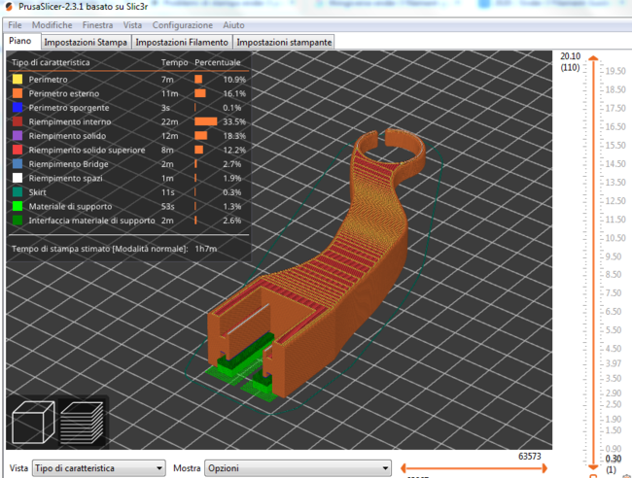Open the File menu
The height and width of the screenshot is (478, 632).
click(x=15, y=23)
